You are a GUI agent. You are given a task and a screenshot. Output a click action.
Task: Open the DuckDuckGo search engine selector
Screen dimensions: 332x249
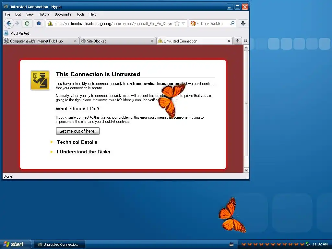[x=195, y=23]
